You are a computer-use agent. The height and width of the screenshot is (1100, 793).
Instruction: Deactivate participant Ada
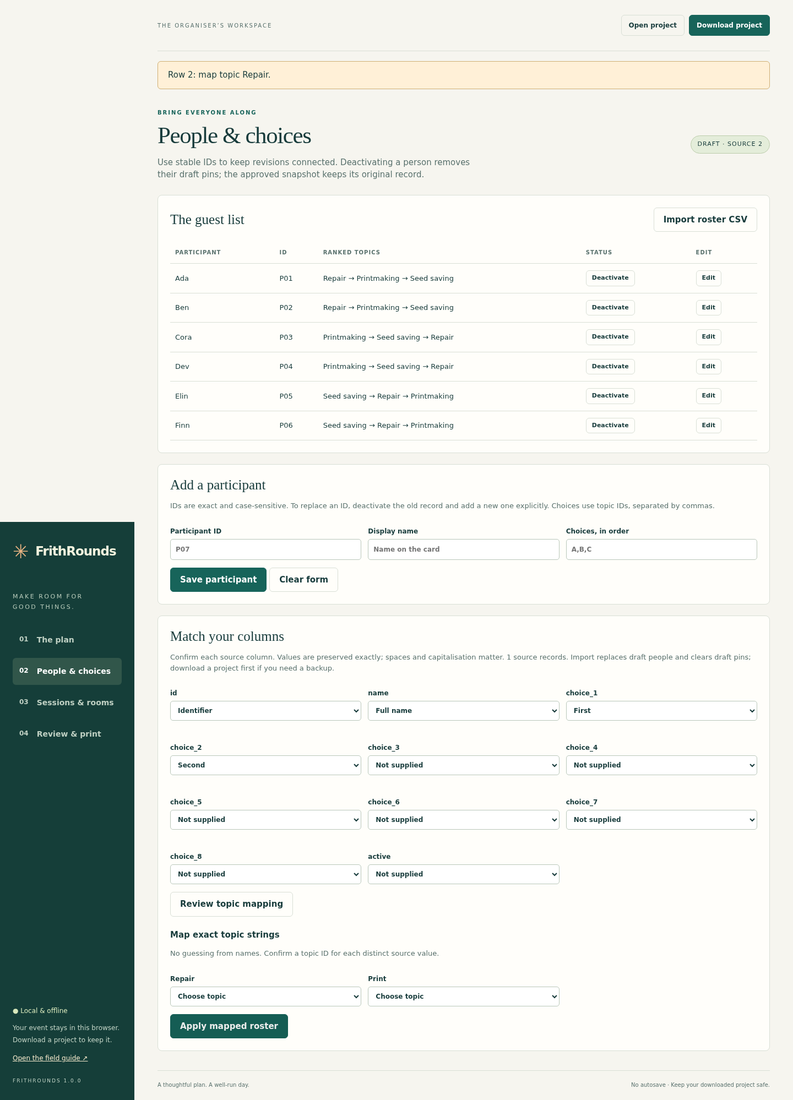(610, 278)
